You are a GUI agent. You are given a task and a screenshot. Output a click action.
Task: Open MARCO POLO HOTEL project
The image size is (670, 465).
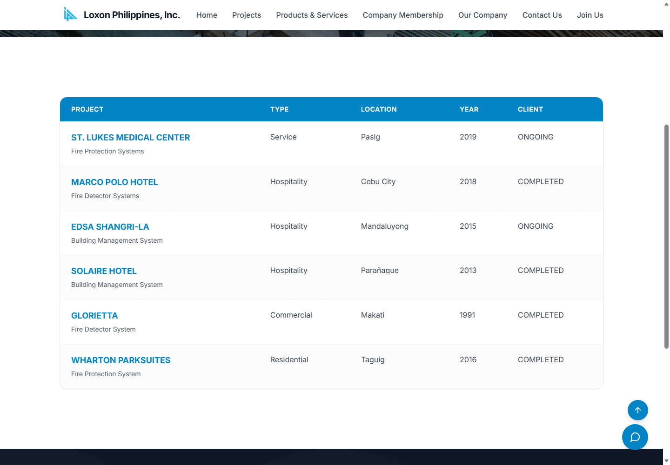coord(114,182)
